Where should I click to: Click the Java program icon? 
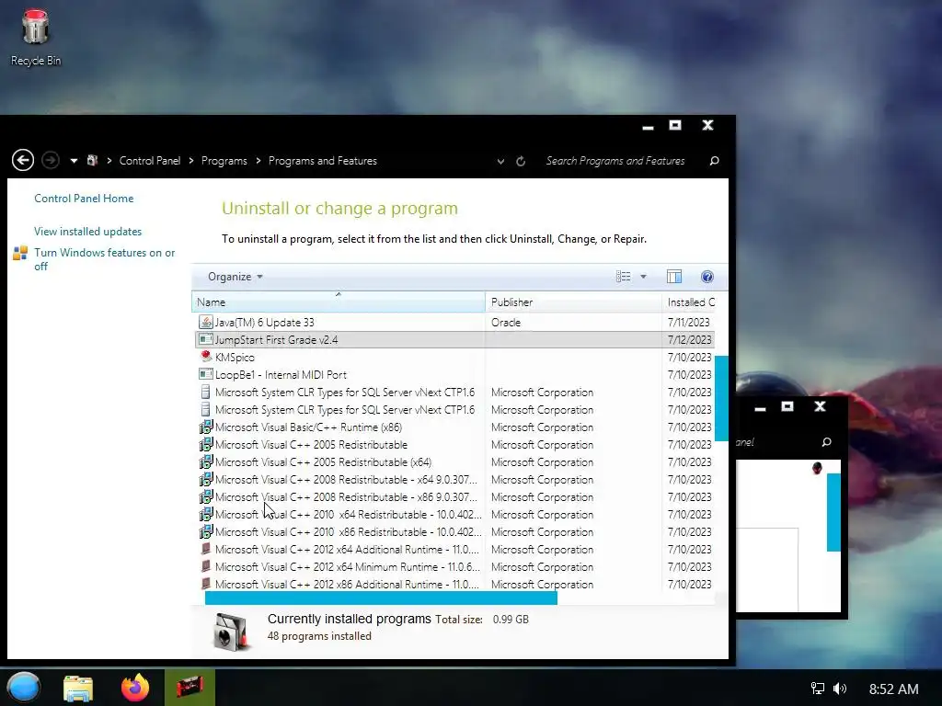click(205, 323)
